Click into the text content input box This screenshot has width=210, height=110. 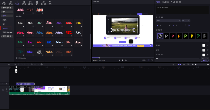[x=182, y=10]
